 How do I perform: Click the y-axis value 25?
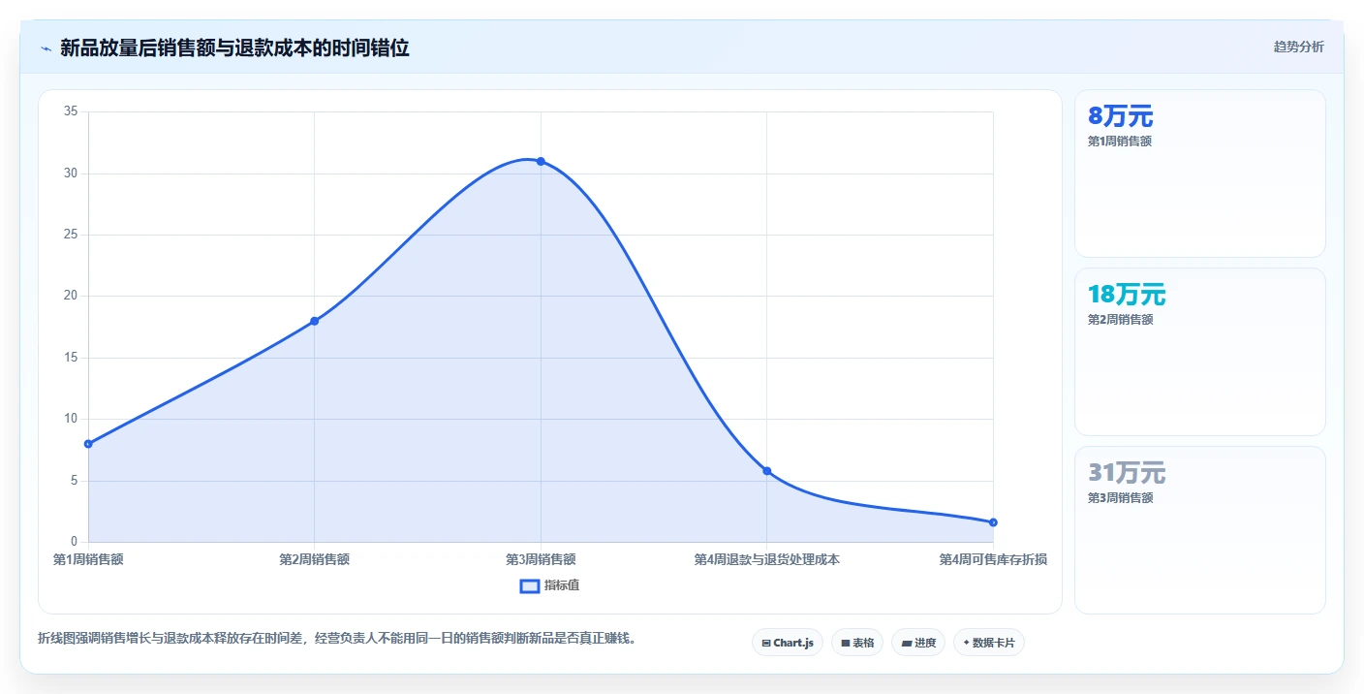[71, 235]
